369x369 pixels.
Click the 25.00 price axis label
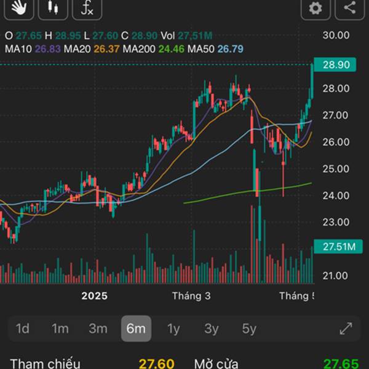click(x=336, y=169)
